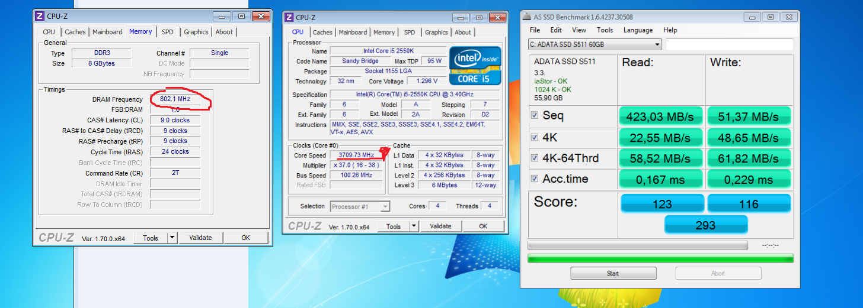
Task: Open the File menu in AS SSD Benchmark
Action: [x=535, y=30]
